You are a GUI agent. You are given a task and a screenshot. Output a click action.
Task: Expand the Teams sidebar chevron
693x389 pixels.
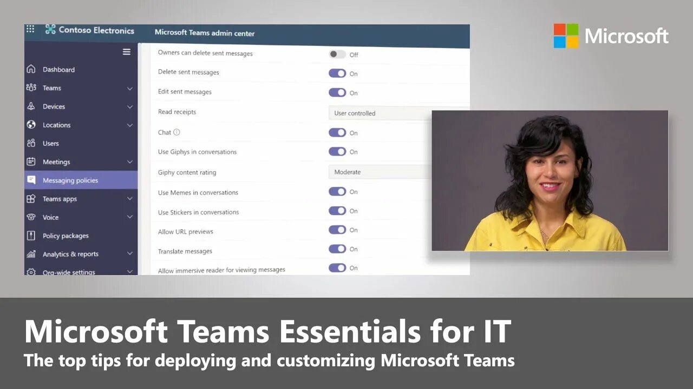130,88
